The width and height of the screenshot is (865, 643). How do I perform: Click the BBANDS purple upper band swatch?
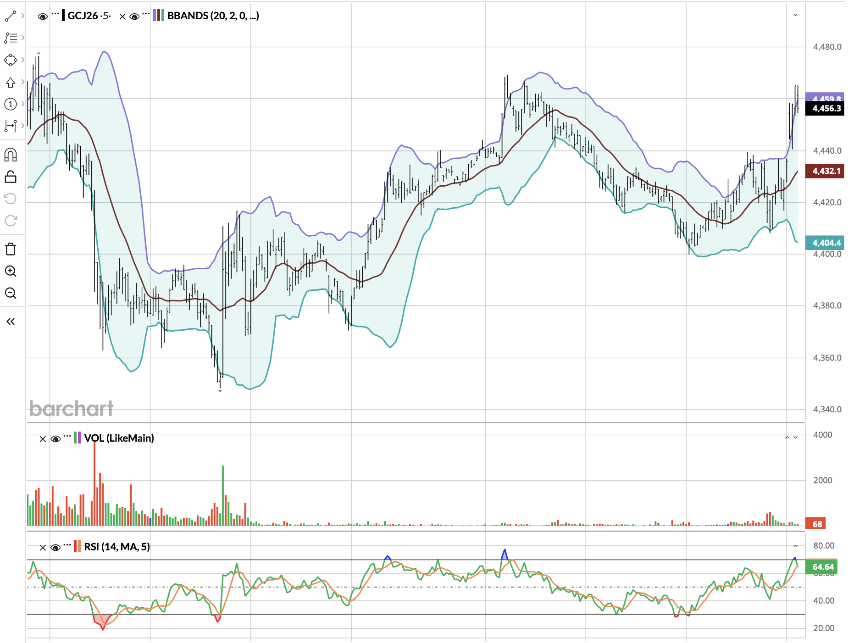click(x=155, y=16)
